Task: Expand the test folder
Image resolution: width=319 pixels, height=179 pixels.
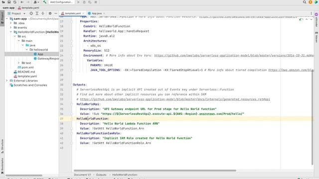Action: pos(19,63)
